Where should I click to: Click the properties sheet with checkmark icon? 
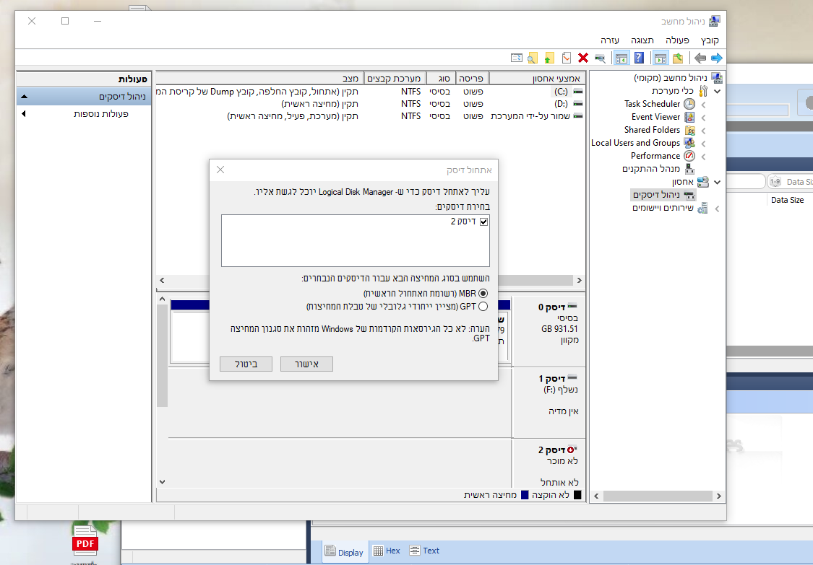pos(566,58)
